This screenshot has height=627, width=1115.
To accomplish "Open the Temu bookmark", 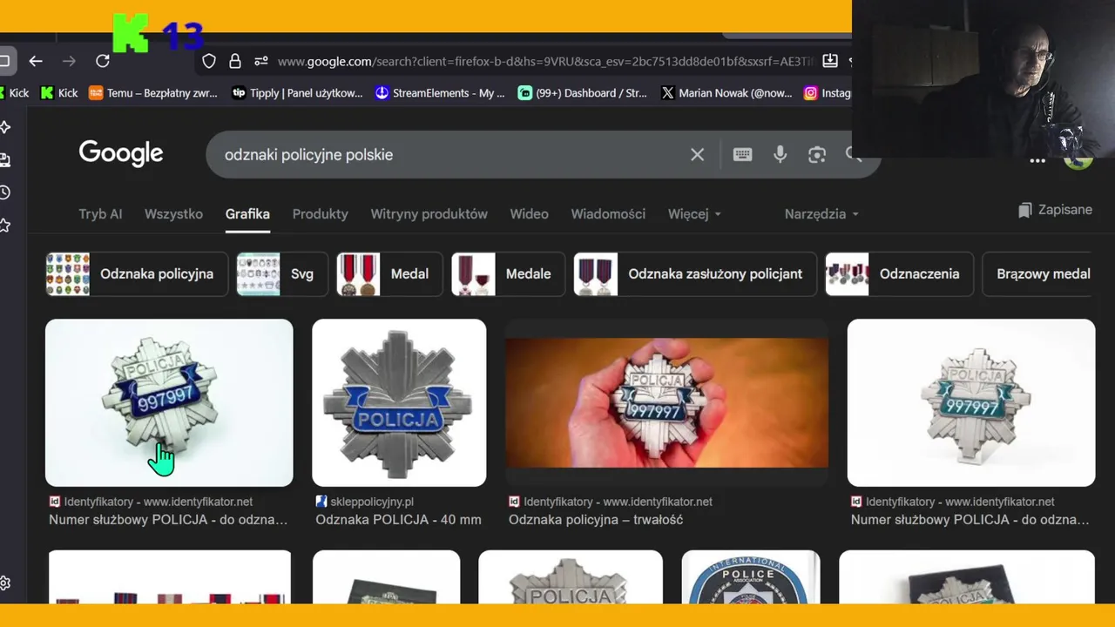I will 153,93.
